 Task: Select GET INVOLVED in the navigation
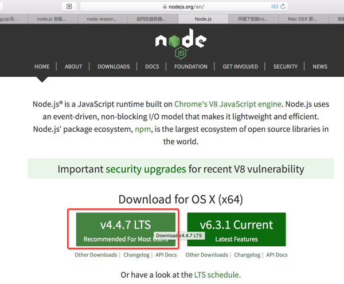[x=240, y=66]
